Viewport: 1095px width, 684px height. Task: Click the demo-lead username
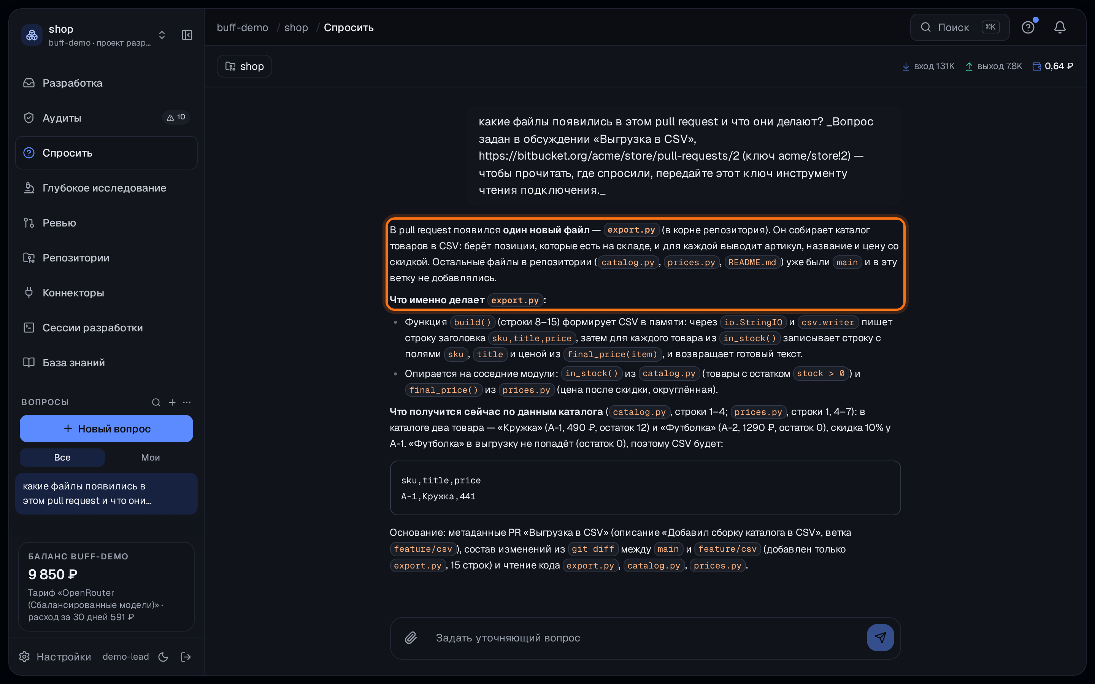(126, 656)
